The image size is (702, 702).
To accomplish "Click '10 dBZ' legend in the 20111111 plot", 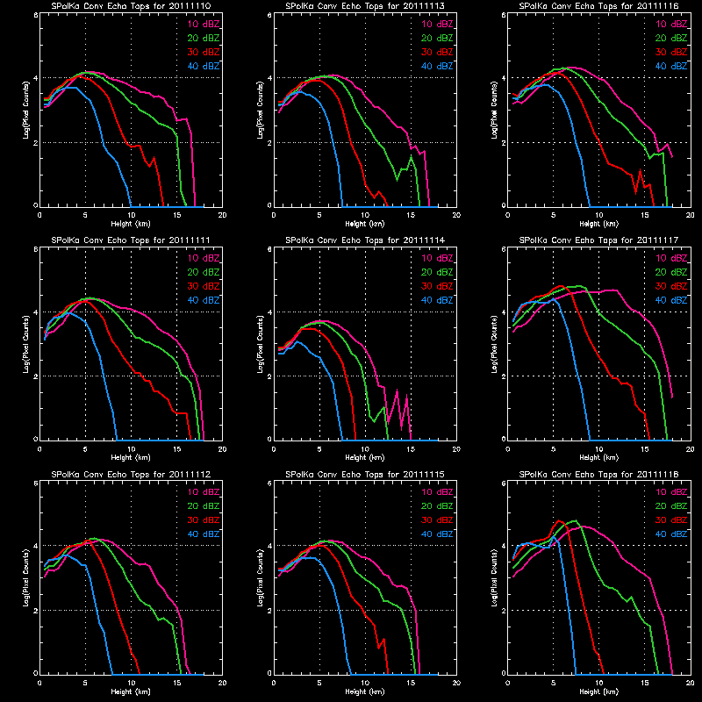I will (204, 258).
